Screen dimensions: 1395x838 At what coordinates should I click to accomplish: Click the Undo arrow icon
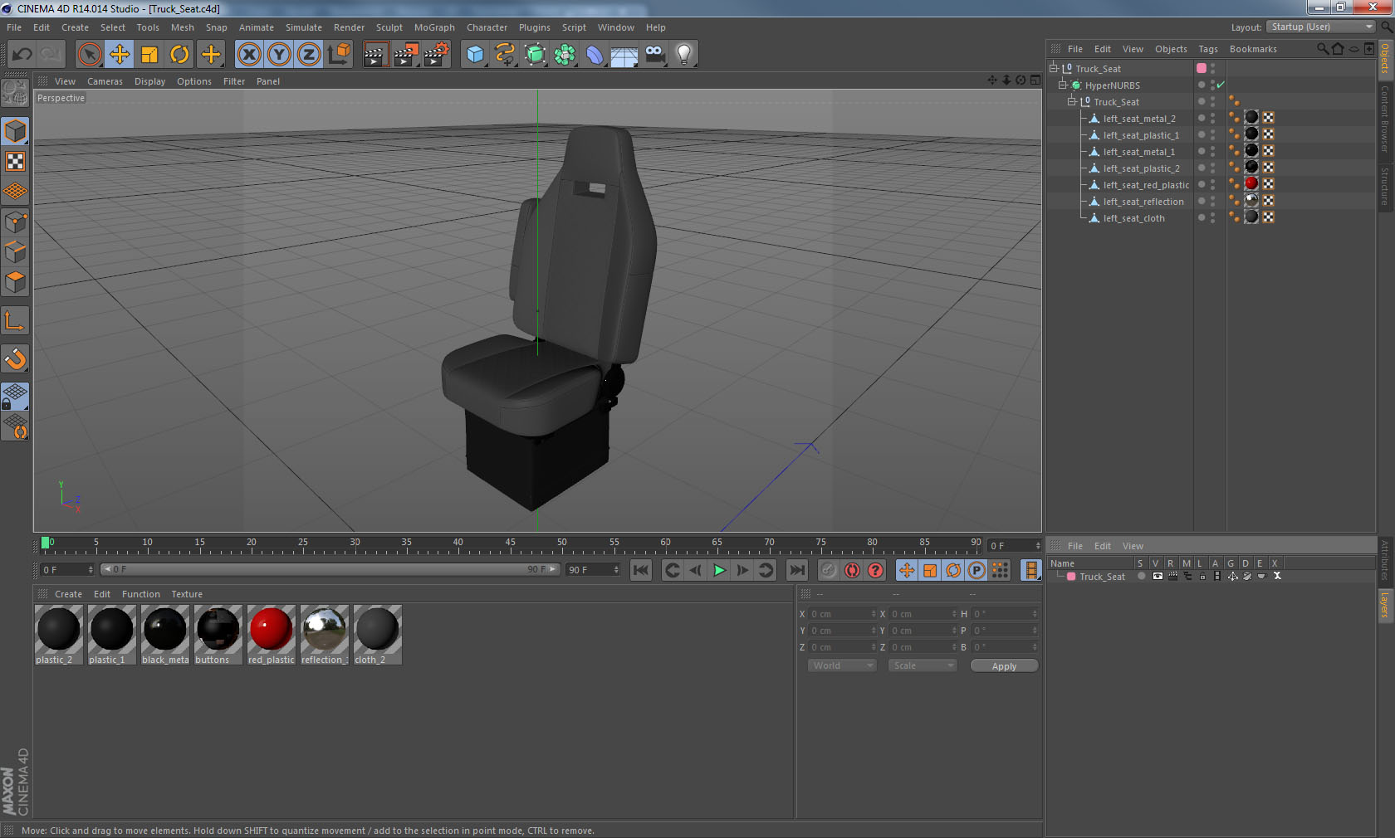(22, 55)
